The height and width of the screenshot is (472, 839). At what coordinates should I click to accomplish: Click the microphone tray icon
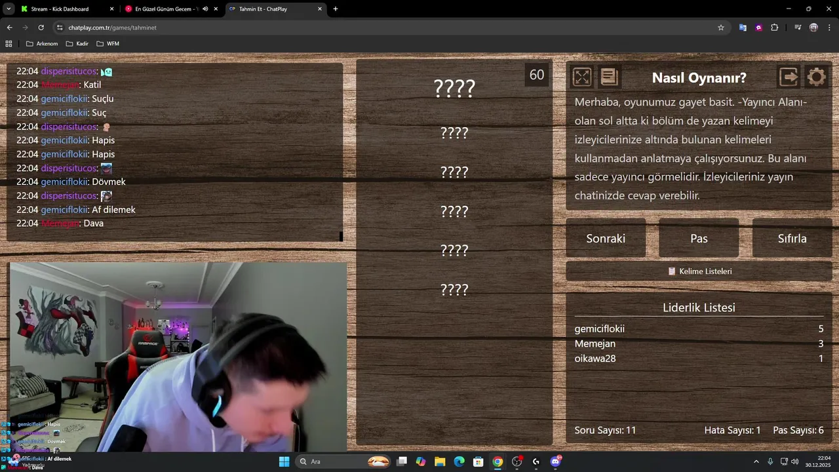point(770,462)
